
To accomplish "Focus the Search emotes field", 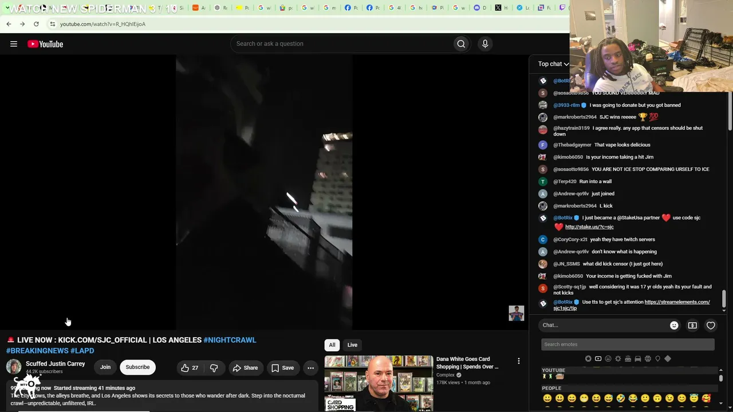I will 628,344.
